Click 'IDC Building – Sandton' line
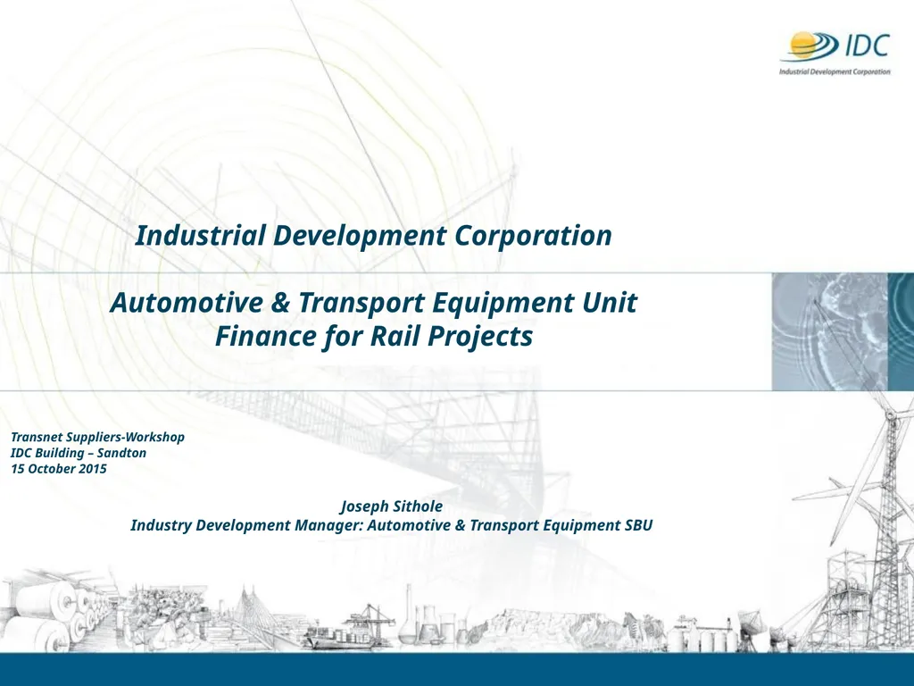 click(x=79, y=453)
